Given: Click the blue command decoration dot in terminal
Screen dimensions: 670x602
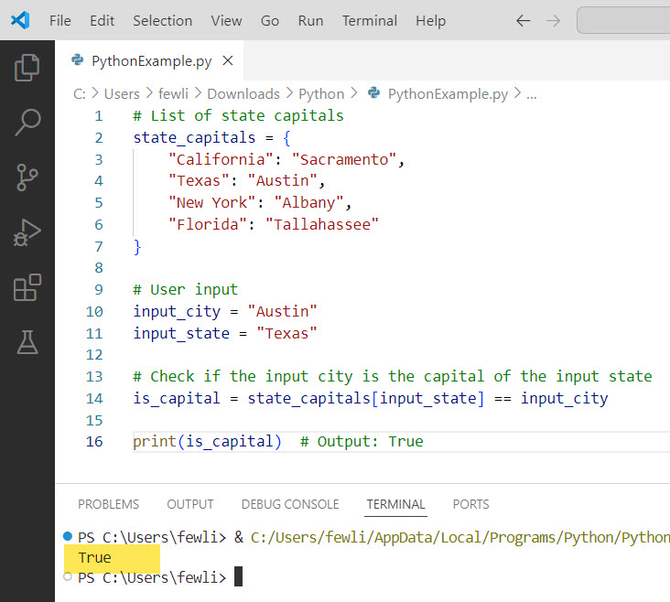Looking at the screenshot, I should pos(68,536).
